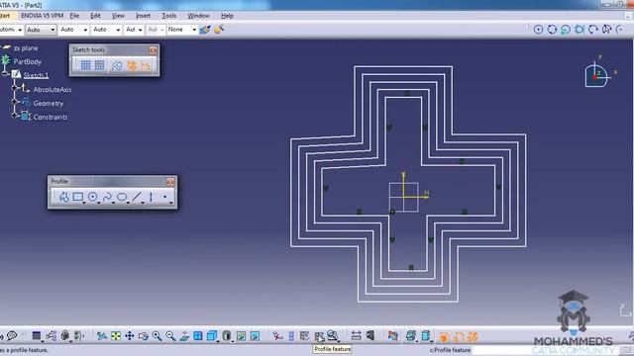Close the Profile toolbar
Screen dimensions: 634x356
pyautogui.click(x=170, y=182)
